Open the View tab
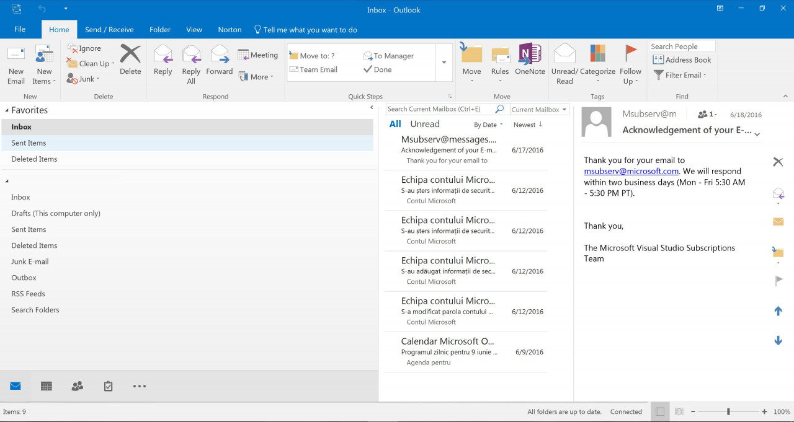 coord(194,29)
